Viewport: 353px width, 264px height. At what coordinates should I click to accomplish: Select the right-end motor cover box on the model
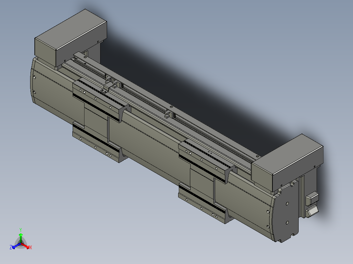(288, 163)
